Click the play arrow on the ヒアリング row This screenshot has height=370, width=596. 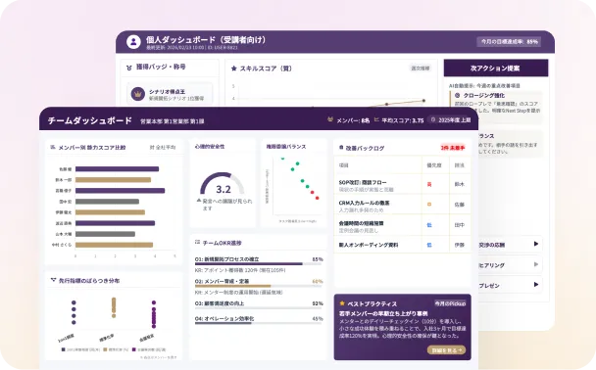[x=536, y=264]
